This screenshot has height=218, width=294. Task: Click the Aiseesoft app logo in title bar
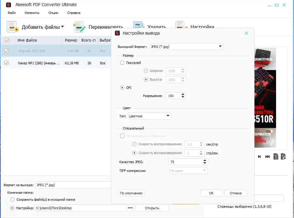pyautogui.click(x=9, y=5)
